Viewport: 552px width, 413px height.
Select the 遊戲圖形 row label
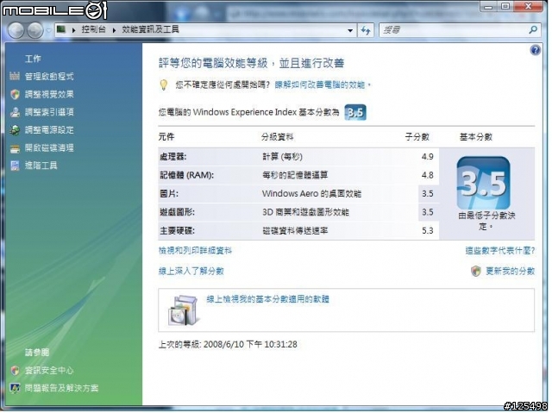pyautogui.click(x=177, y=212)
